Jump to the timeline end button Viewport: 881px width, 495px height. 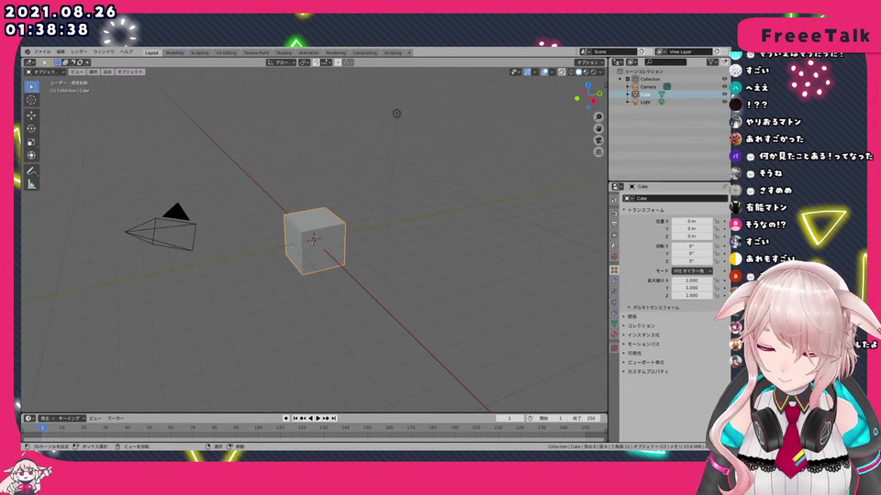pos(334,418)
